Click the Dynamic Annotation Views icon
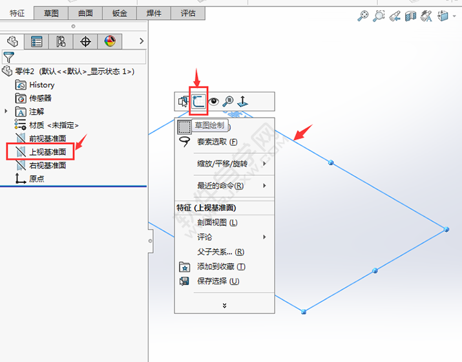Viewport: 462px width, 362px height. 426,16
